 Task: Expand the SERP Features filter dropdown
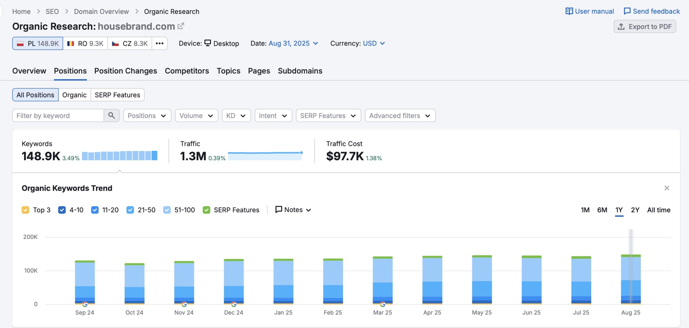(x=328, y=116)
